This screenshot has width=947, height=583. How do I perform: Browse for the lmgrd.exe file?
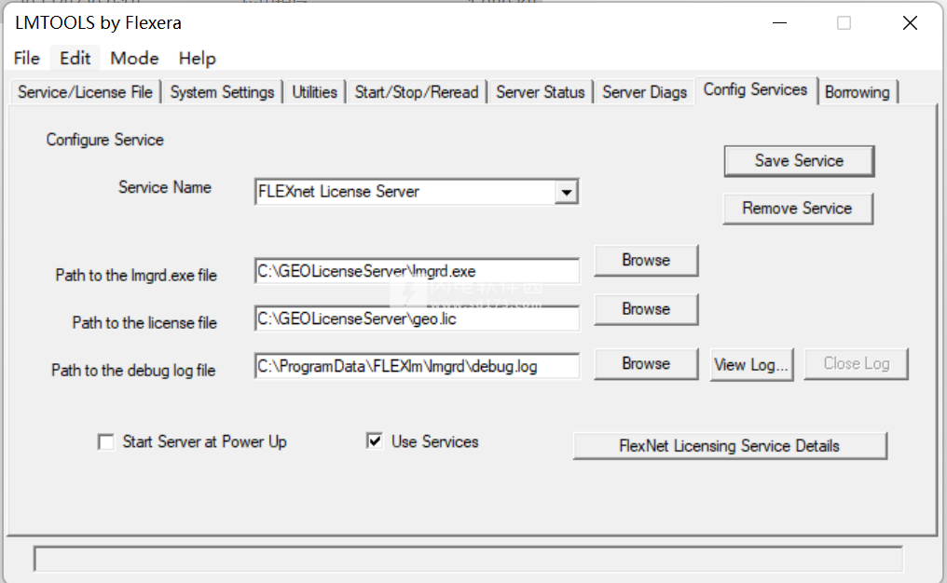[646, 261]
